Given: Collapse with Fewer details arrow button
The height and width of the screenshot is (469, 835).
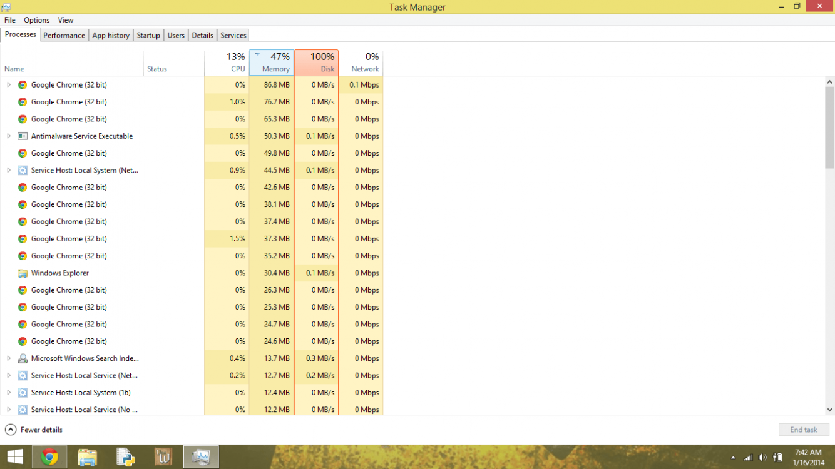Looking at the screenshot, I should (10, 430).
